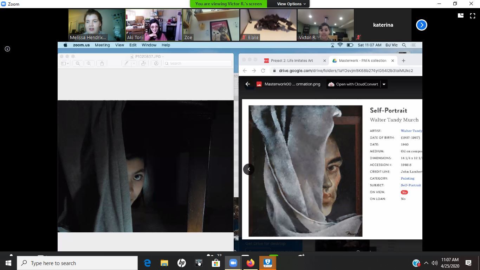Switch Zoom video layout view
This screenshot has height=270, width=480.
tap(460, 15)
